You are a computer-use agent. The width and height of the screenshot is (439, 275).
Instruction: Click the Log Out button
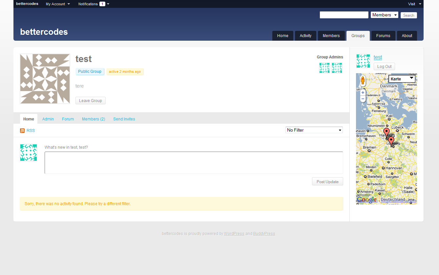(384, 67)
